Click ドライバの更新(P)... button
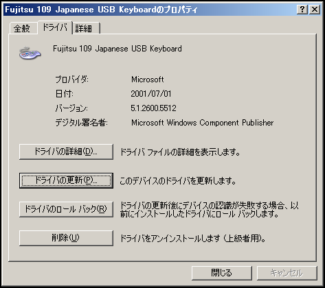 coord(66,180)
